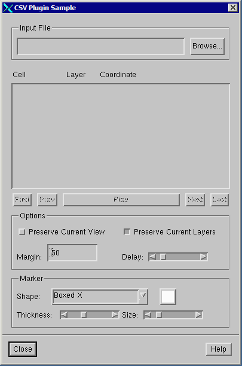
Task: Click the Help button
Action: [219, 349]
